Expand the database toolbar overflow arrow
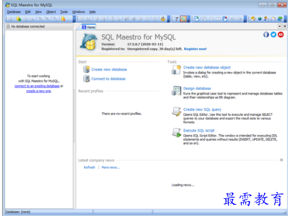The height and width of the screenshot is (216, 288). point(74,19)
